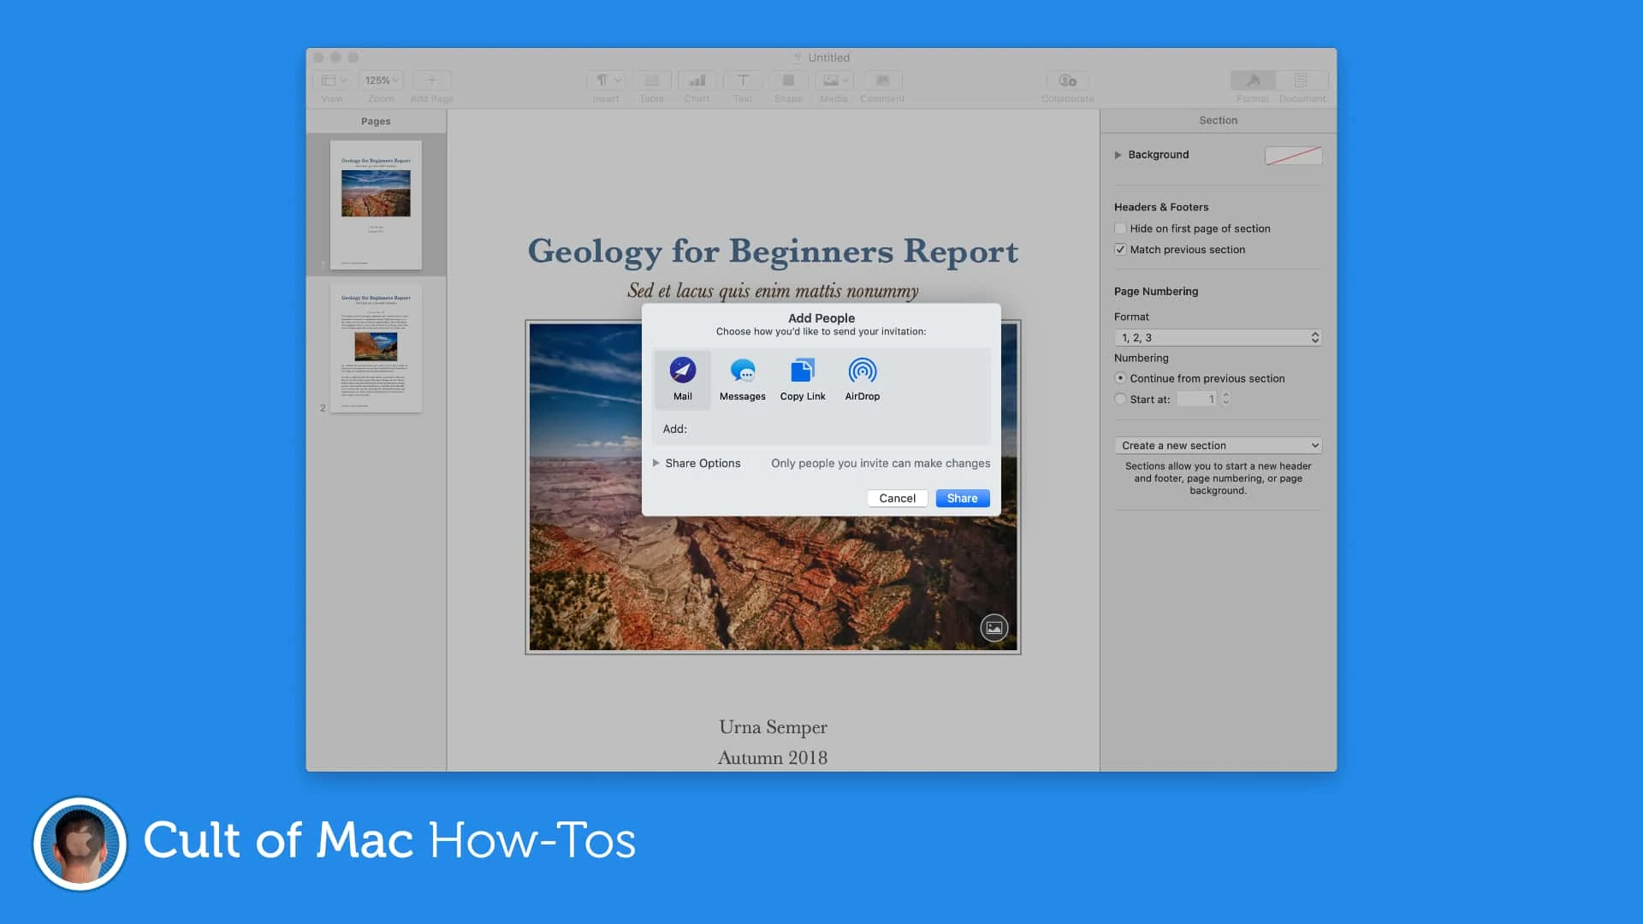Viewport: 1643px width, 924px height.
Task: Click the Add Page toolbar button
Action: (431, 80)
